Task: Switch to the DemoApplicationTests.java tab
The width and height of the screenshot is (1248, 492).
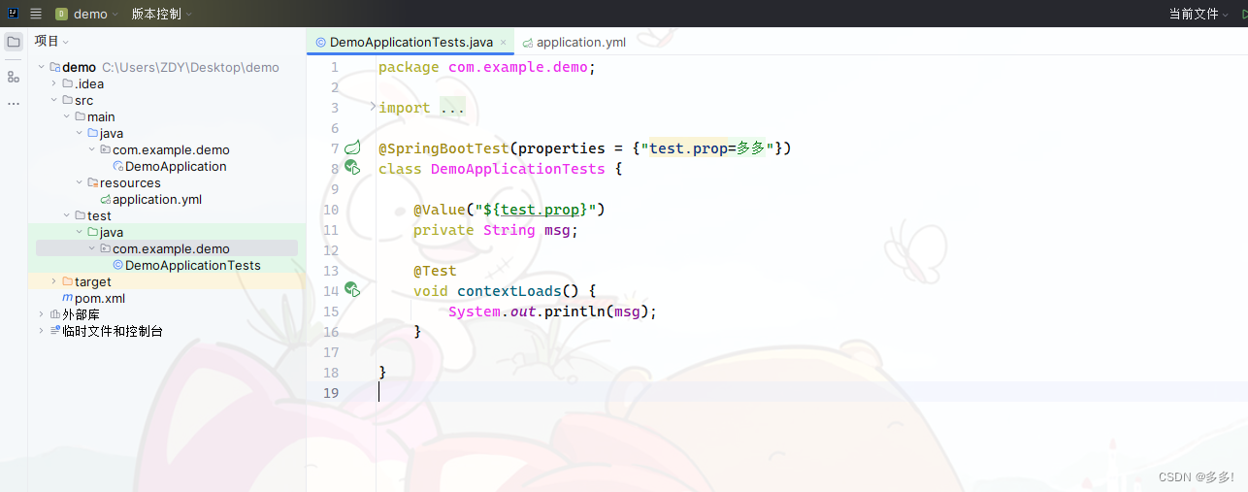Action: pyautogui.click(x=411, y=43)
